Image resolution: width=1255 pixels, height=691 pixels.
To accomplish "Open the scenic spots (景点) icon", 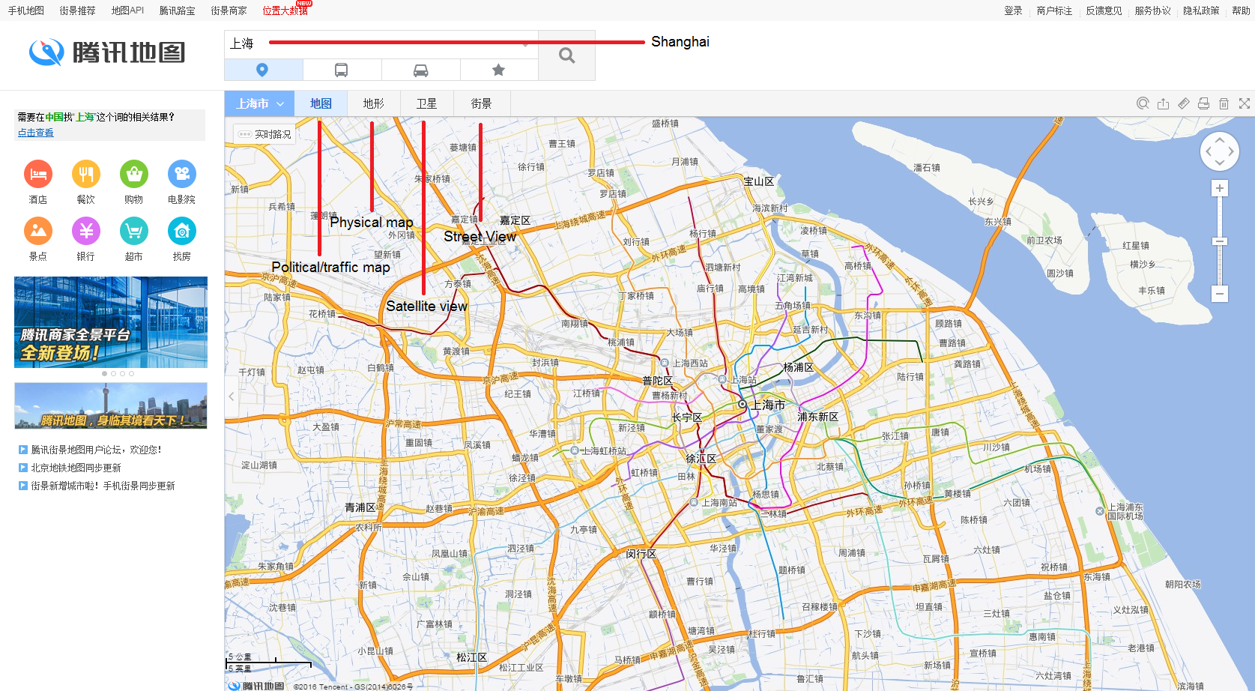I will (x=38, y=231).
